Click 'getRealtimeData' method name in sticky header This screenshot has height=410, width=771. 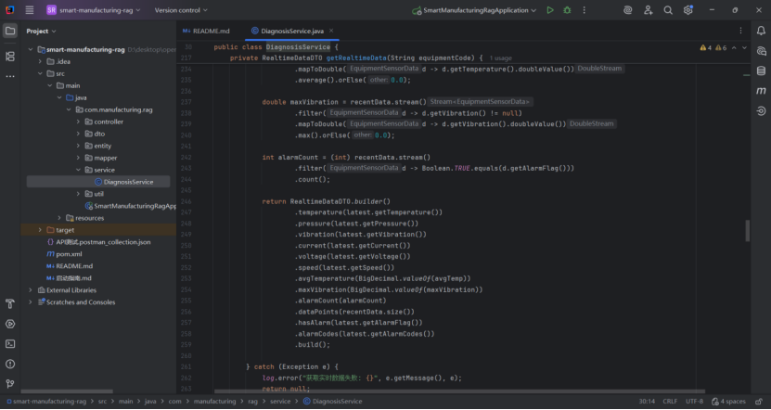pyautogui.click(x=356, y=58)
